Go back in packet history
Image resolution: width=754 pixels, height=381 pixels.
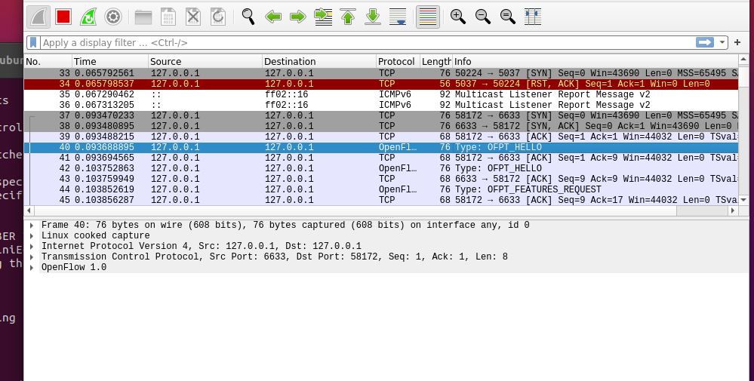click(273, 17)
